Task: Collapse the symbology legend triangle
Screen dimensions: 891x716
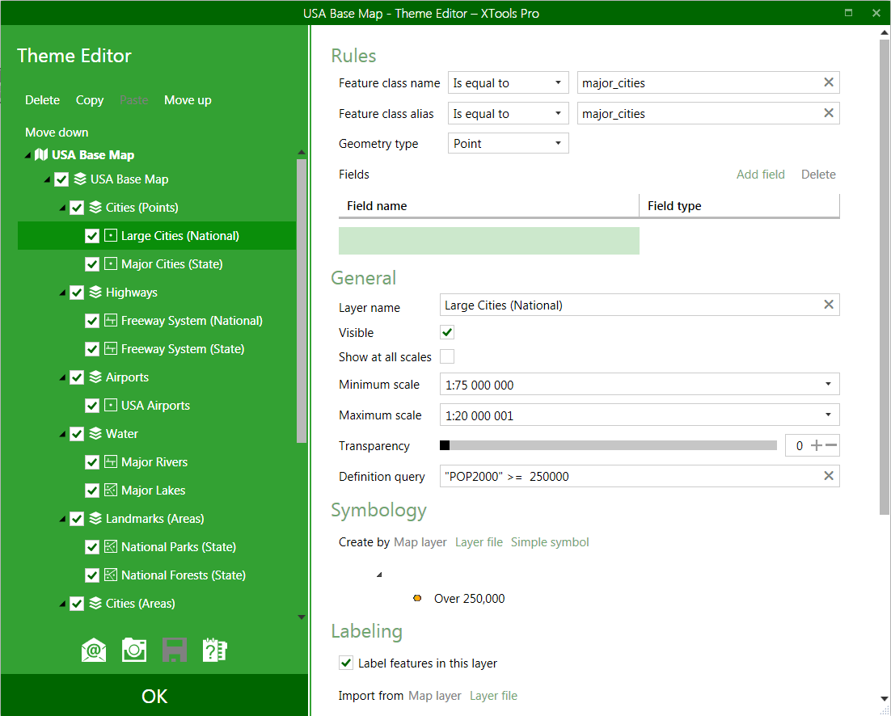Action: point(379,575)
